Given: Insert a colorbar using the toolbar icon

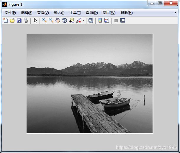Looking at the screenshot, I should coord(100,20).
